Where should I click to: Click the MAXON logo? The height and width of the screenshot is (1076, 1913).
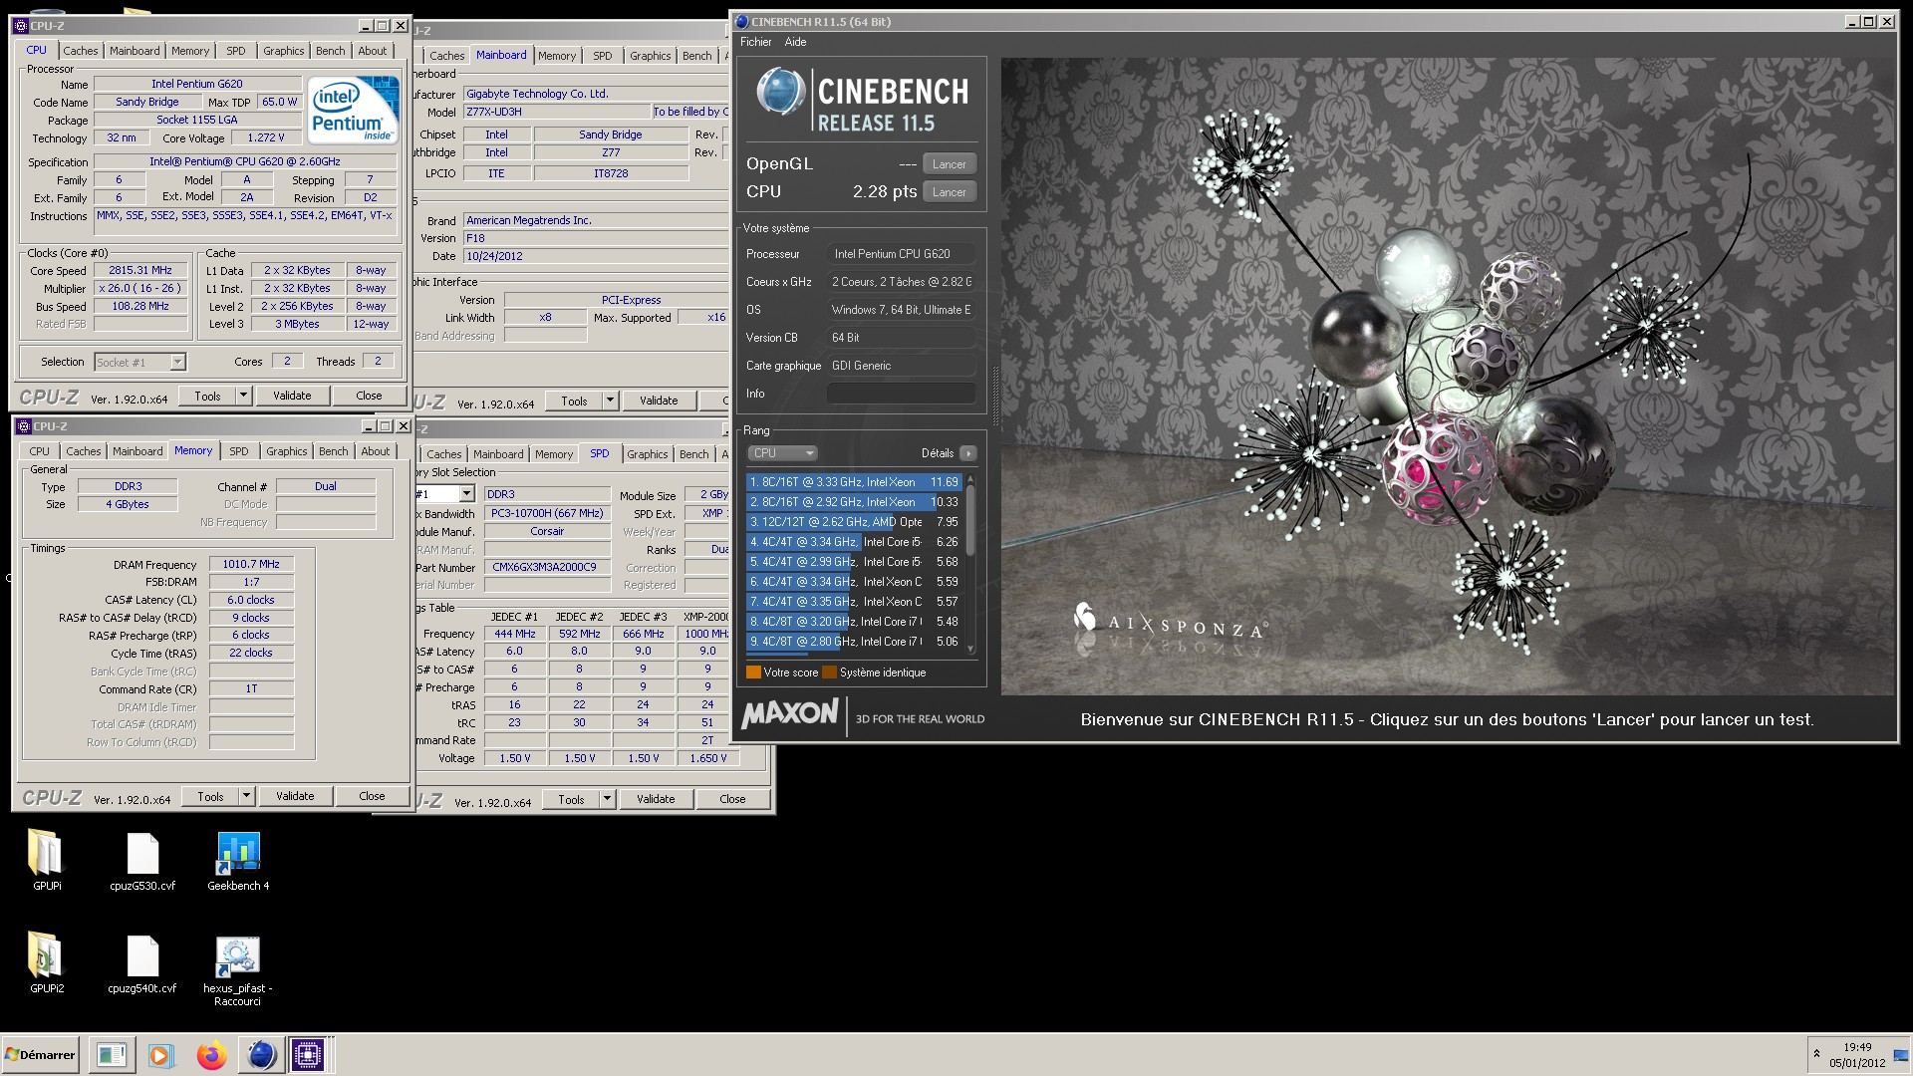(790, 713)
